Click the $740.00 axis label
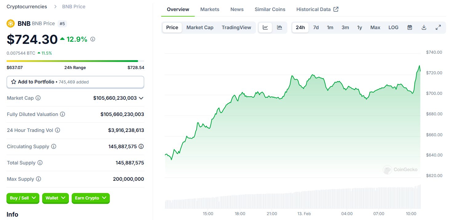Image resolution: width=459 pixels, height=220 pixels. click(x=434, y=52)
